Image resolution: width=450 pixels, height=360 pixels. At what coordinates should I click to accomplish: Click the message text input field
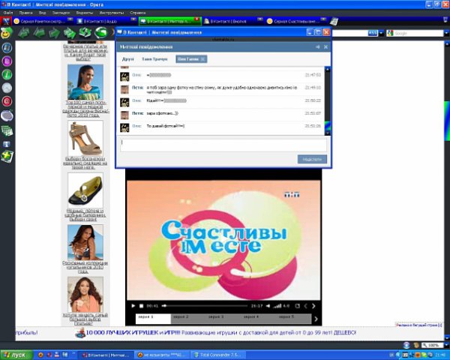pos(223,145)
